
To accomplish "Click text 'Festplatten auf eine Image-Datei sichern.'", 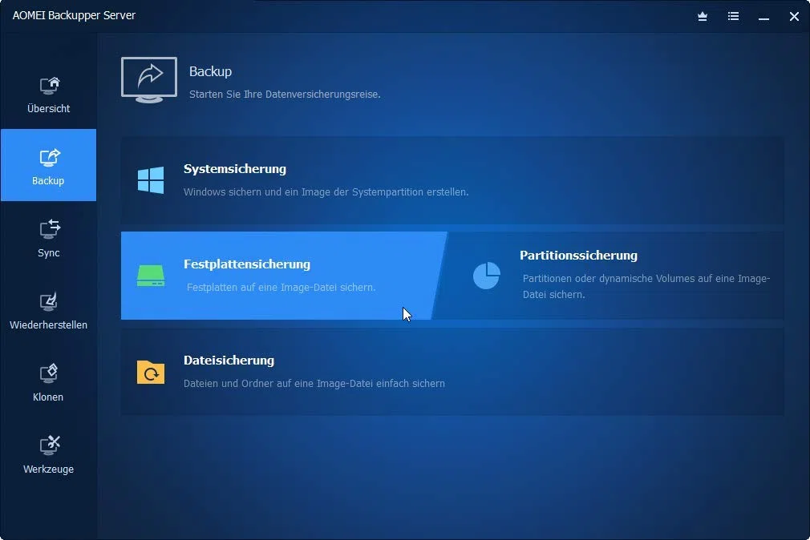I will 281,287.
